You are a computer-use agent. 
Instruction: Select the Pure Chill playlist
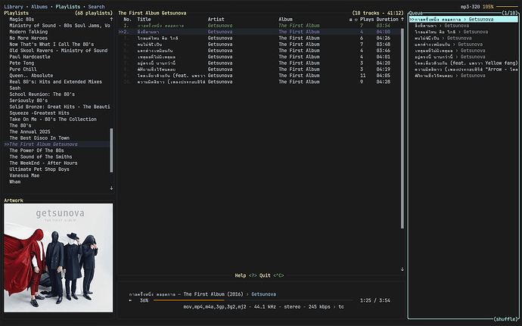(24, 68)
